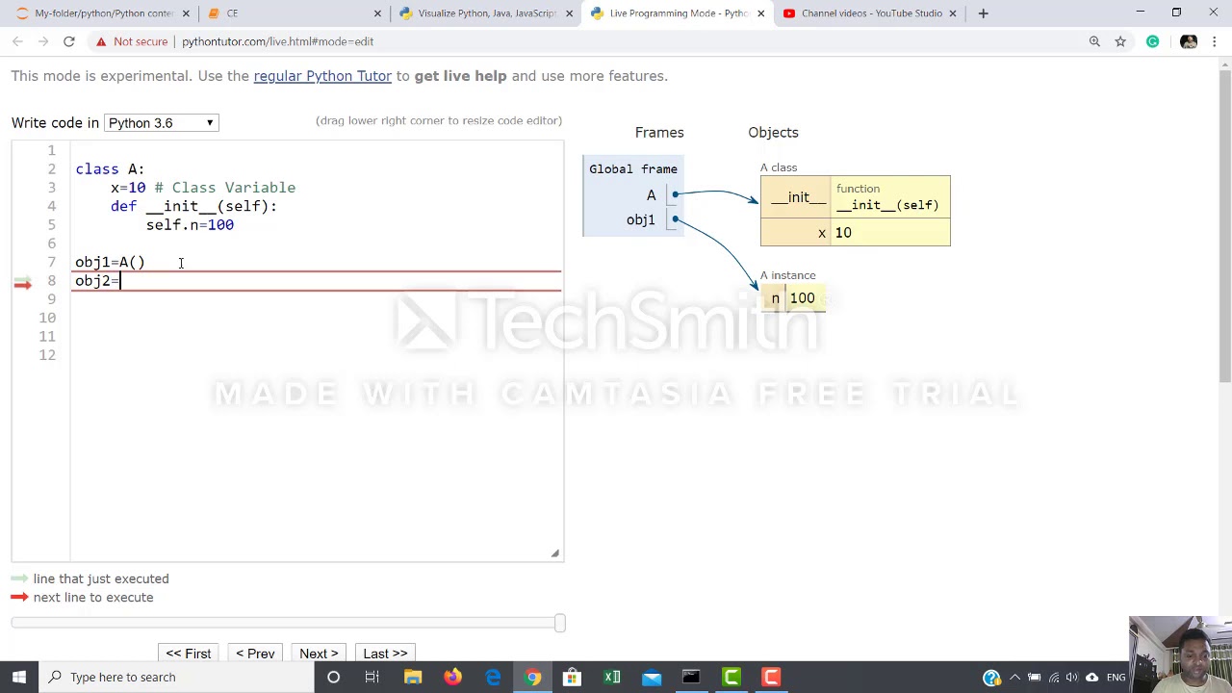Open the Python 3.6 language dropdown
Image resolution: width=1232 pixels, height=693 pixels.
click(161, 123)
